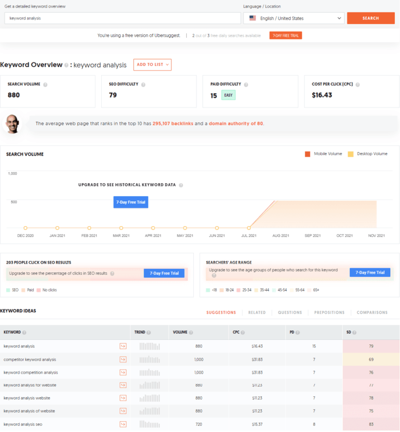Click 7-Day Free Trial in SEO results box
This screenshot has width=400, height=432.
[x=164, y=273]
